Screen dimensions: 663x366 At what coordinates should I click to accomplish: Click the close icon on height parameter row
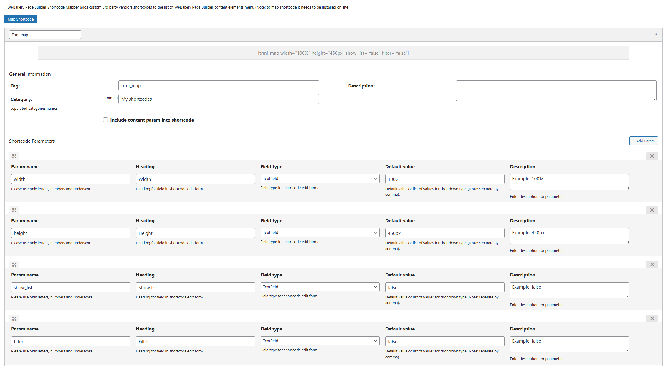coord(652,210)
